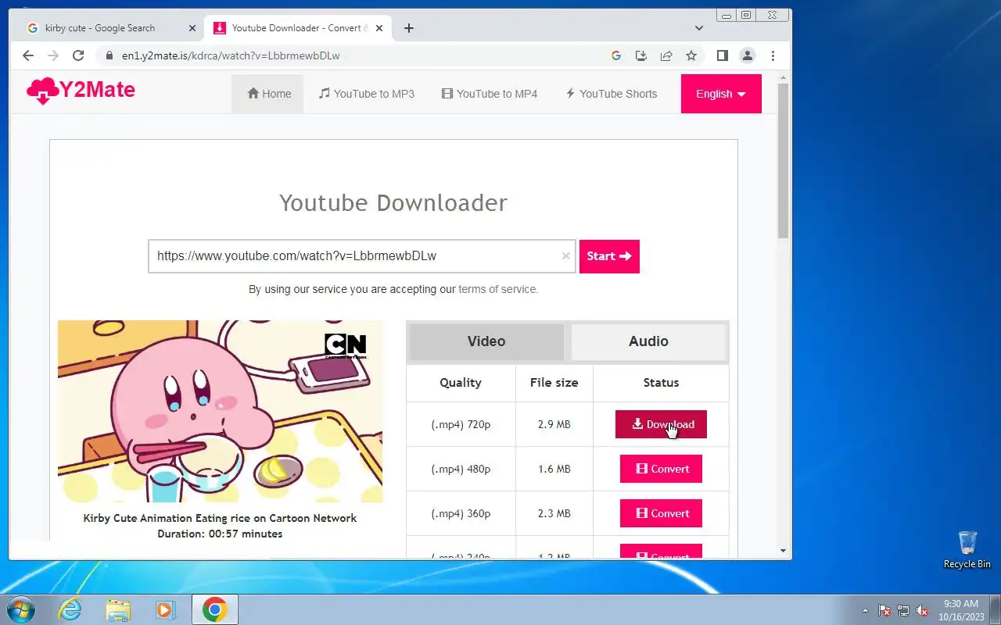Download the 720p mp4 file
The image size is (1001, 625).
coord(661,424)
